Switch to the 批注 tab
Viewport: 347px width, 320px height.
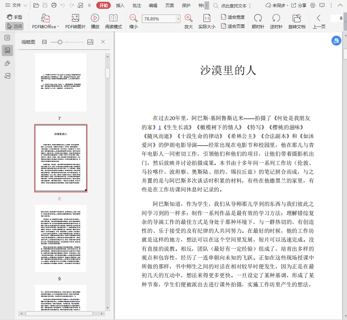137,5
